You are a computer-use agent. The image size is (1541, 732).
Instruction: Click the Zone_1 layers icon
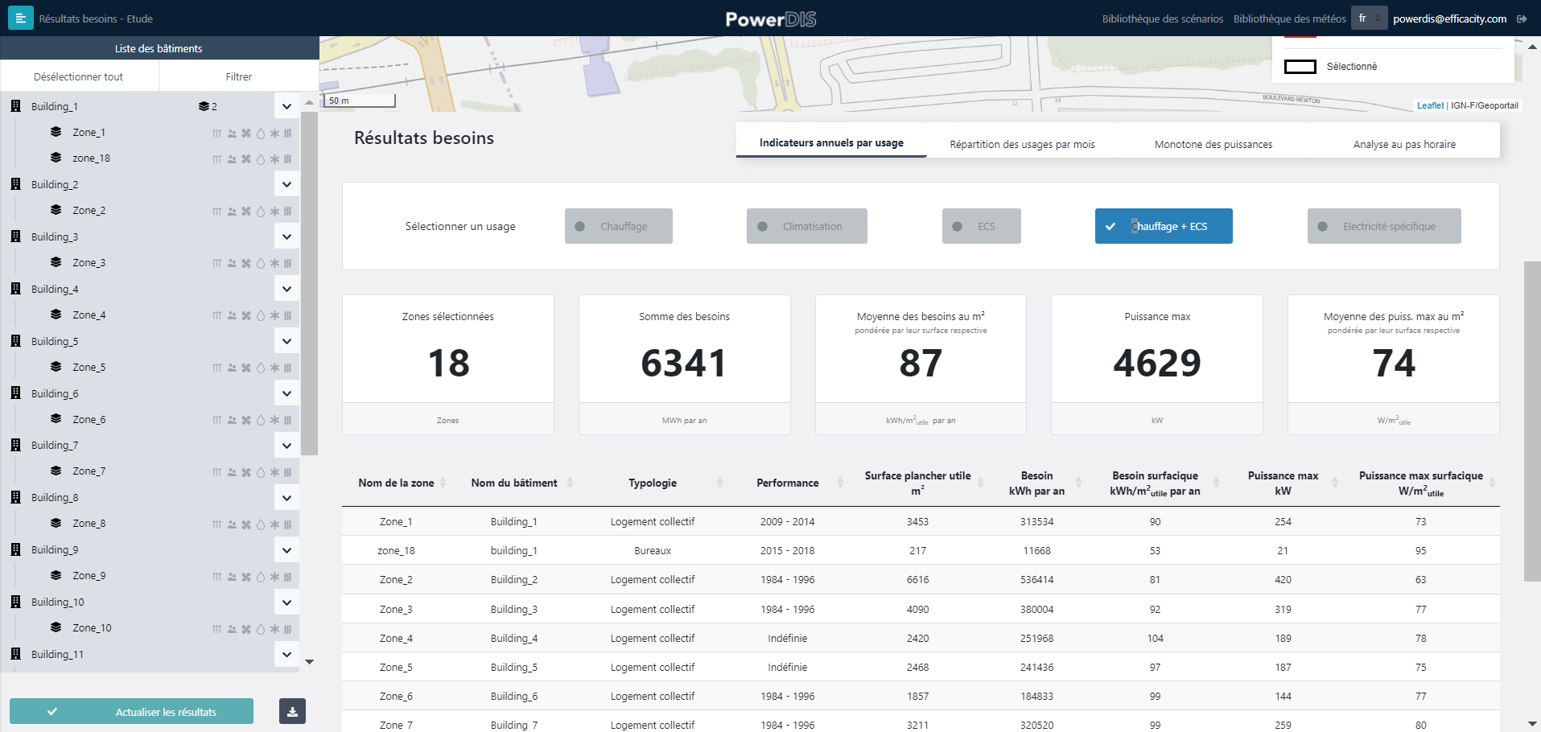click(56, 132)
